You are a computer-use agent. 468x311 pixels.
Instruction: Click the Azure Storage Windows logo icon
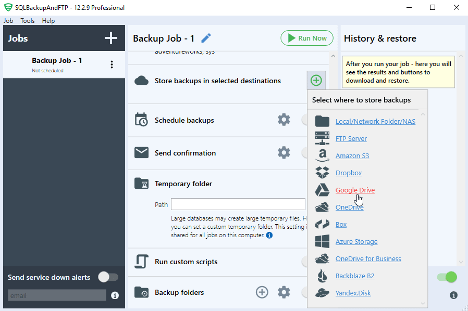click(322, 241)
